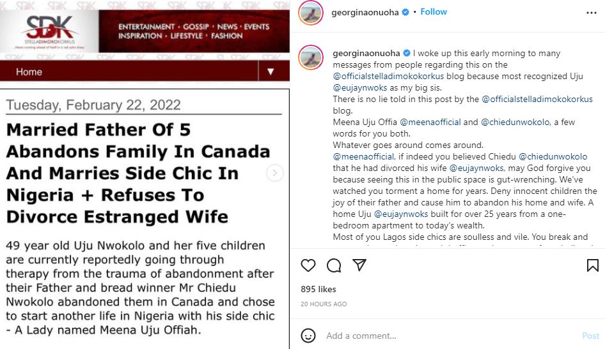Save post with the bookmark icon

[x=592, y=265]
